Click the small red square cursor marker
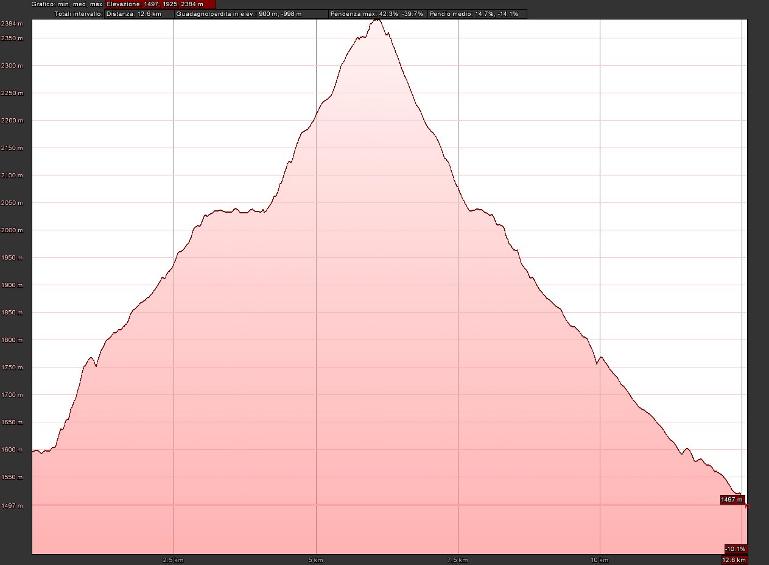Screen dimensions: 769x565 coord(746,506)
